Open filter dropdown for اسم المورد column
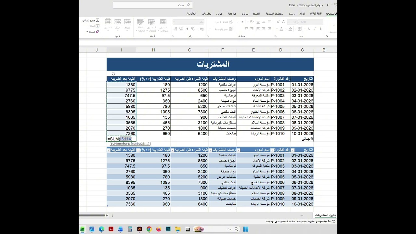The width and height of the screenshot is (416, 234). (238, 150)
